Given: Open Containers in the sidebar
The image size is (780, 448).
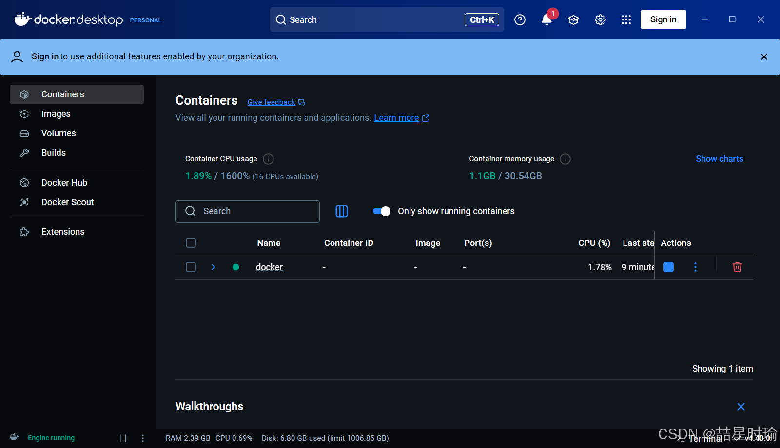Looking at the screenshot, I should pyautogui.click(x=77, y=94).
